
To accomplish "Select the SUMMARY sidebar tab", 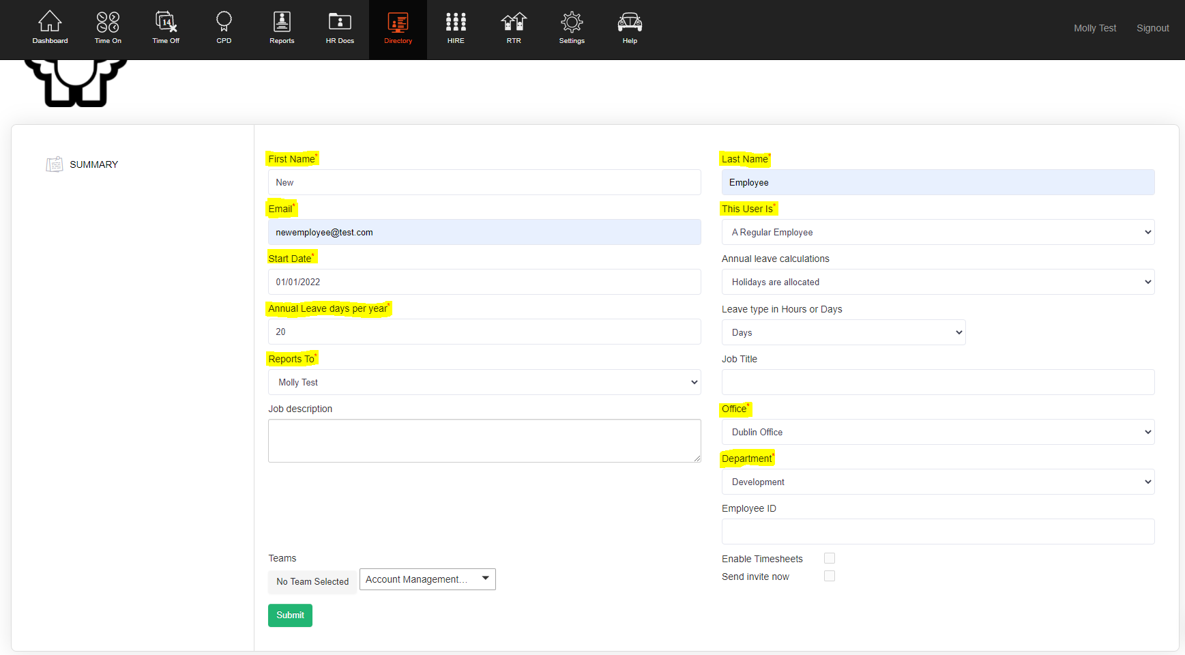I will [93, 164].
